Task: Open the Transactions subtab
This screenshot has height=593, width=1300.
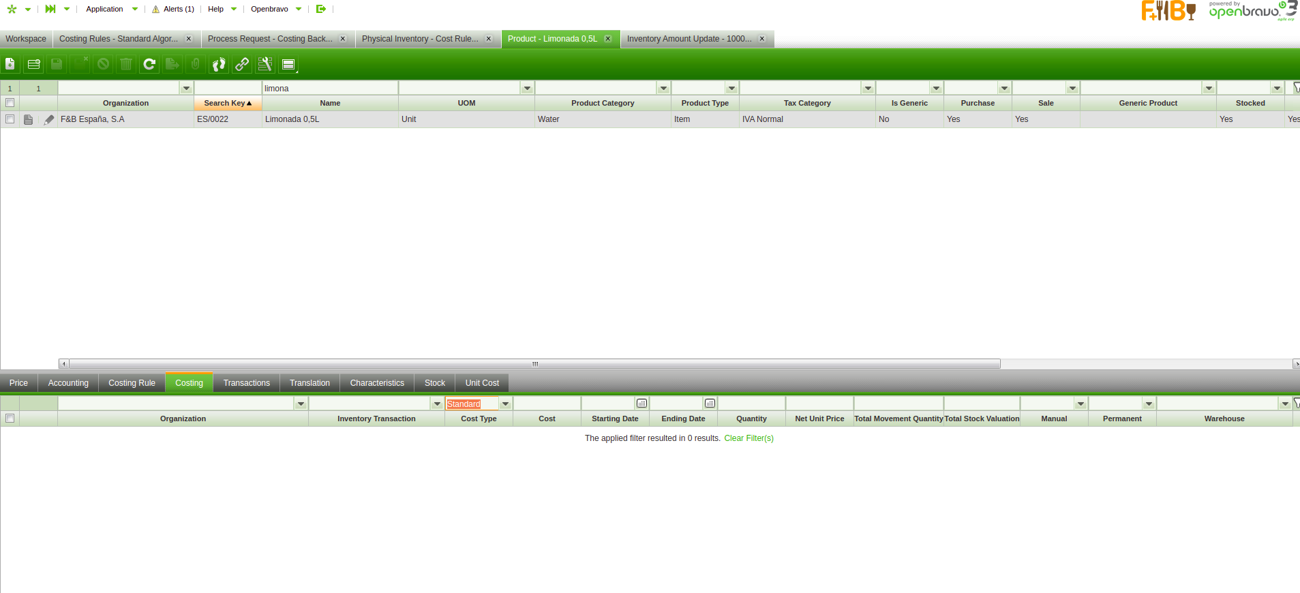Action: 247,383
